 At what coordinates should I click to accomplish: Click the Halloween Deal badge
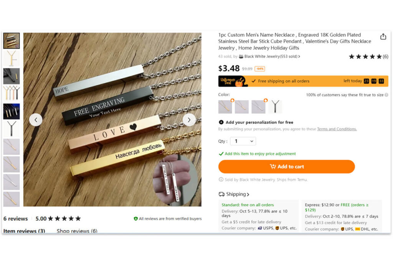coord(233,81)
